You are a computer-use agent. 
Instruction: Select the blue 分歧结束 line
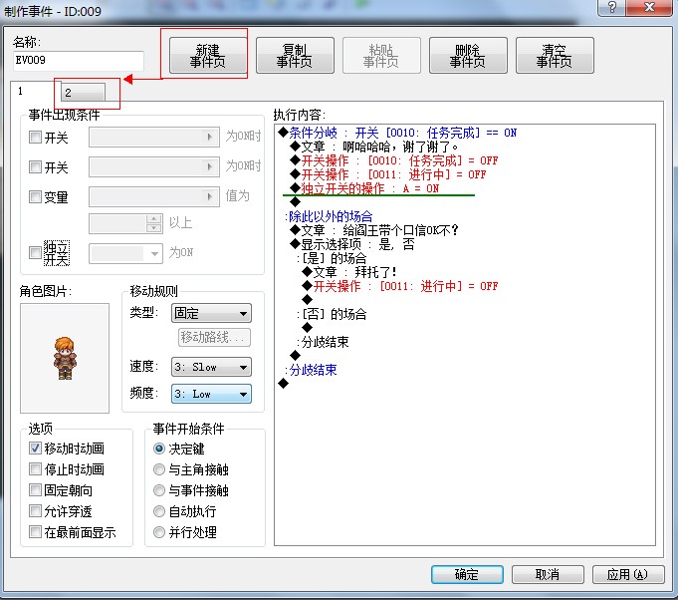(x=311, y=370)
